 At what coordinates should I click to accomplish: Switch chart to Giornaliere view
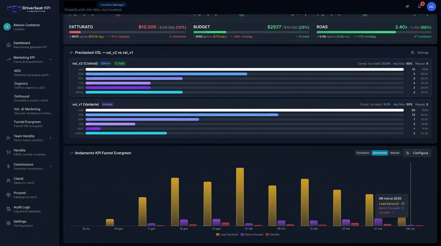(363, 153)
